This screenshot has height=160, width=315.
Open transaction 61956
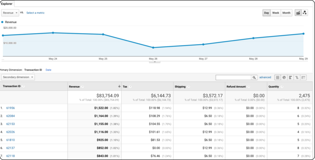[x=10, y=108]
